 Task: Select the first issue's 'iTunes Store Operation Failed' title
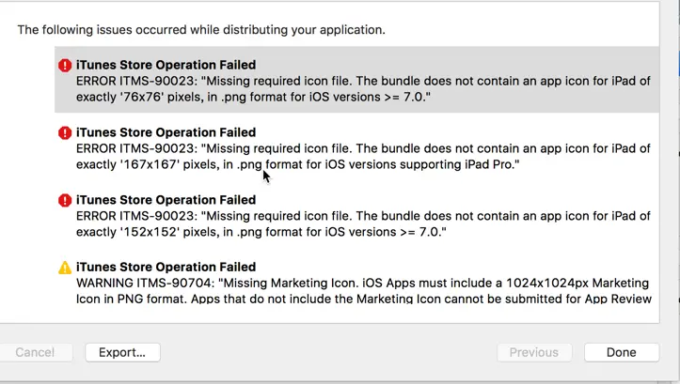[x=166, y=65]
